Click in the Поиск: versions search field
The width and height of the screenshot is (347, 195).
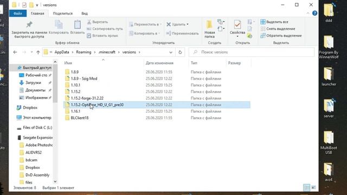(252, 52)
